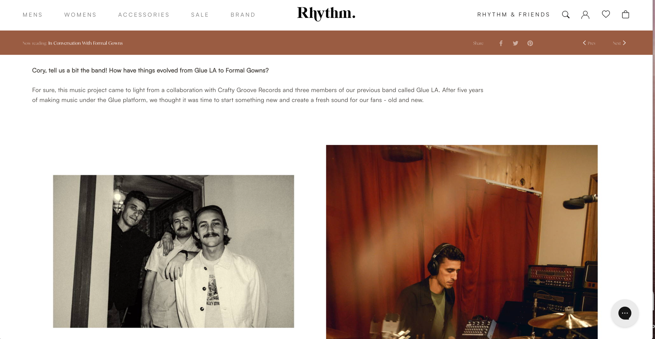Open the wishlist heart icon
The image size is (655, 339).
pyautogui.click(x=606, y=14)
